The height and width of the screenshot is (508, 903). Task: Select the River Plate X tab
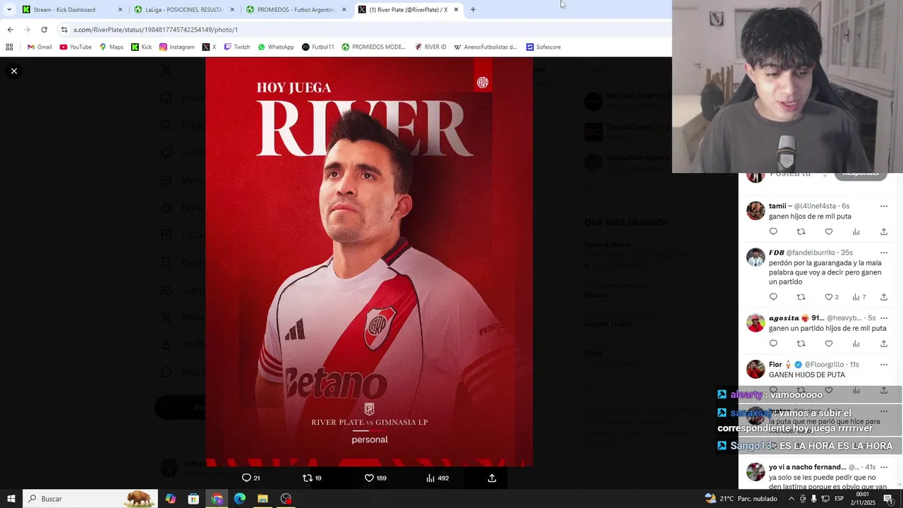tap(408, 10)
